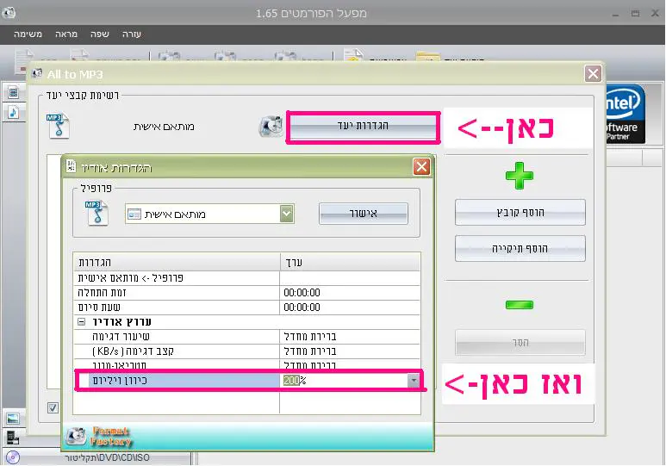666x466 pixels.
Task: Click the Format Factory logo in dialog footer
Action: point(100,436)
